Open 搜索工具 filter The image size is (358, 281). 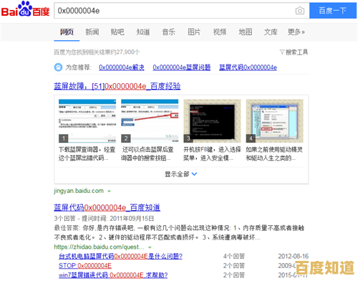tap(294, 52)
